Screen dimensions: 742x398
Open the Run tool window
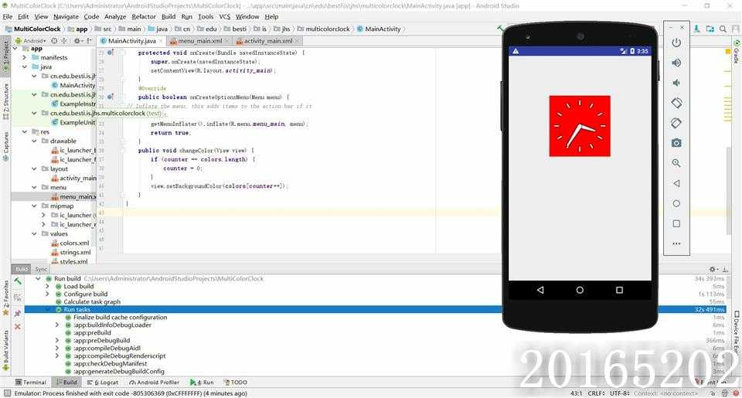(202, 383)
